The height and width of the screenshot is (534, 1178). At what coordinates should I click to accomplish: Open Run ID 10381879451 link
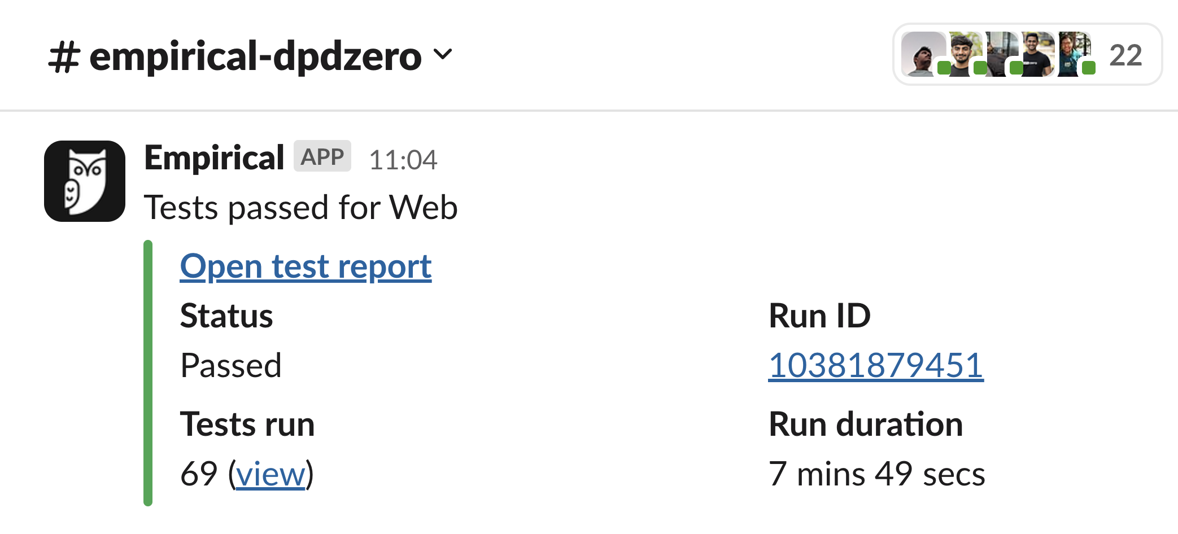click(875, 365)
